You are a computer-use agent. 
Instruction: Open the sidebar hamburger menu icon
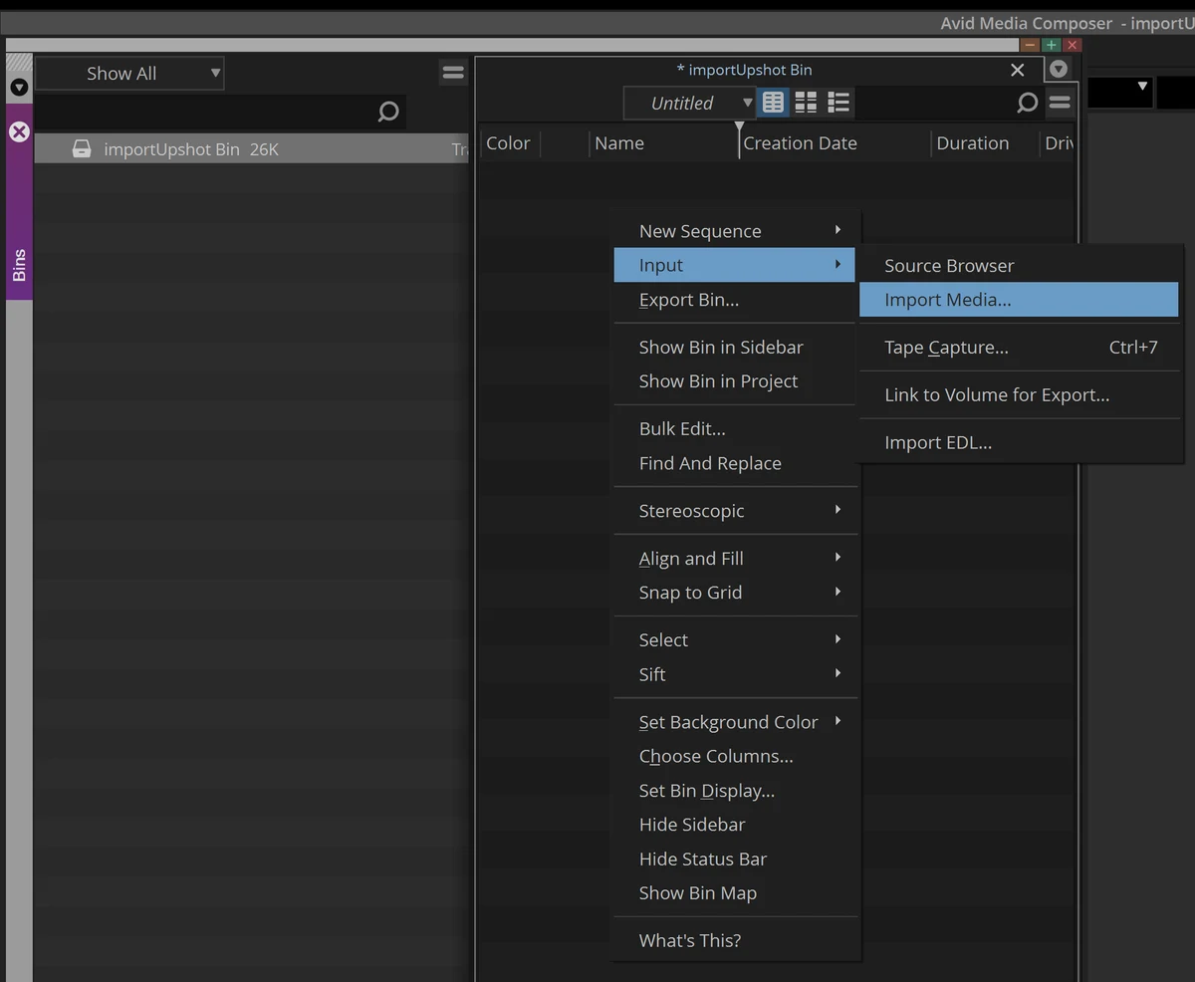(453, 73)
